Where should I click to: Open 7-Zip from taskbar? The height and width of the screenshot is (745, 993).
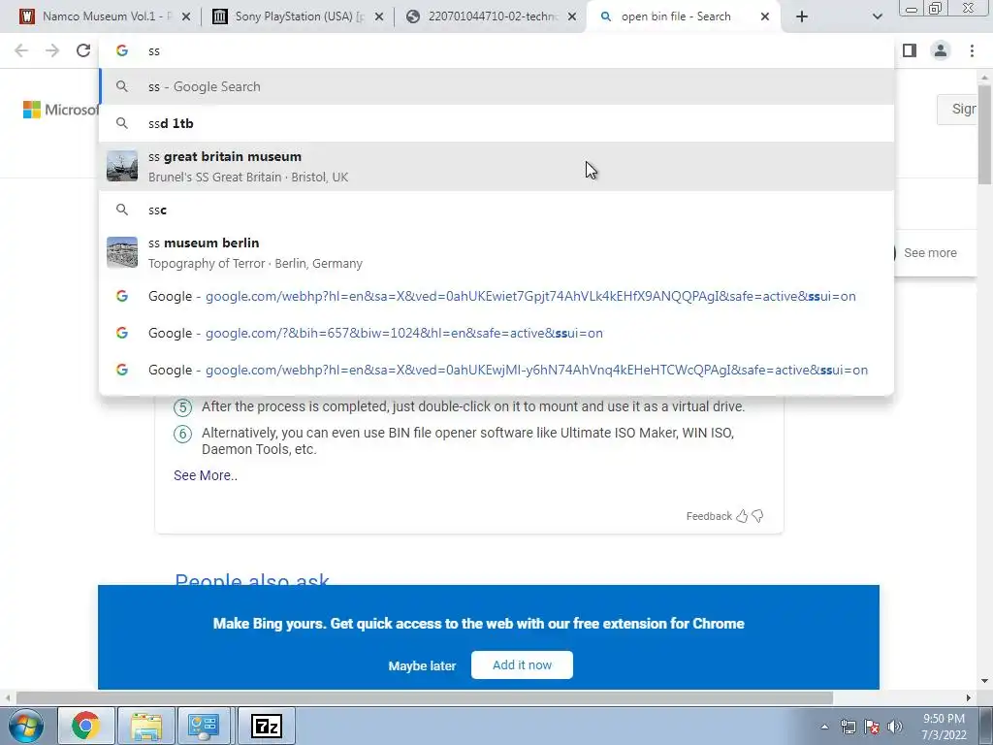point(266,726)
